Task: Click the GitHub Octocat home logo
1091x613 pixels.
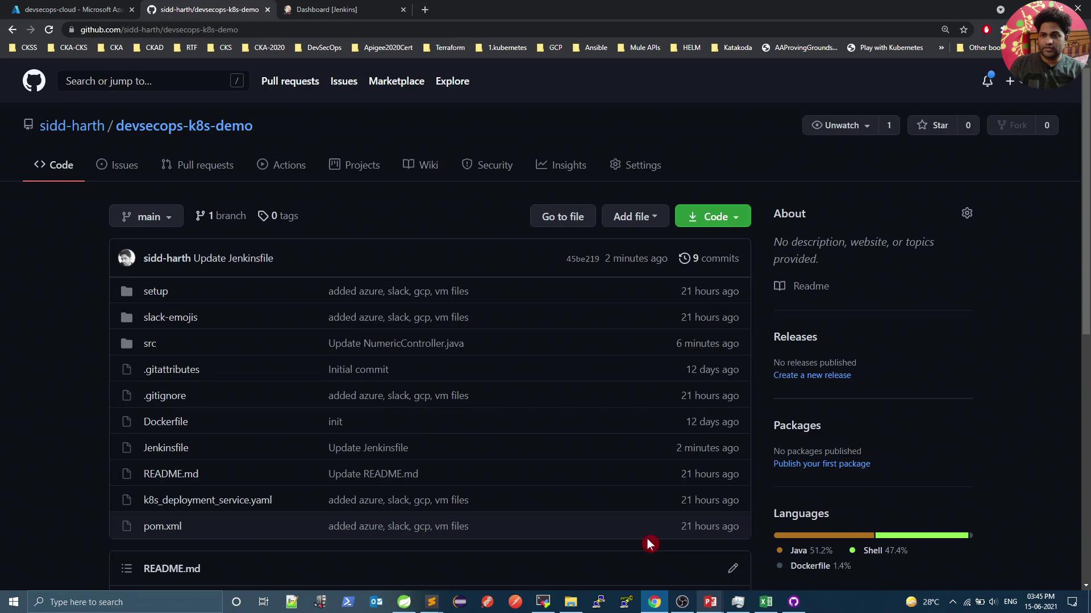Action: pos(34,81)
